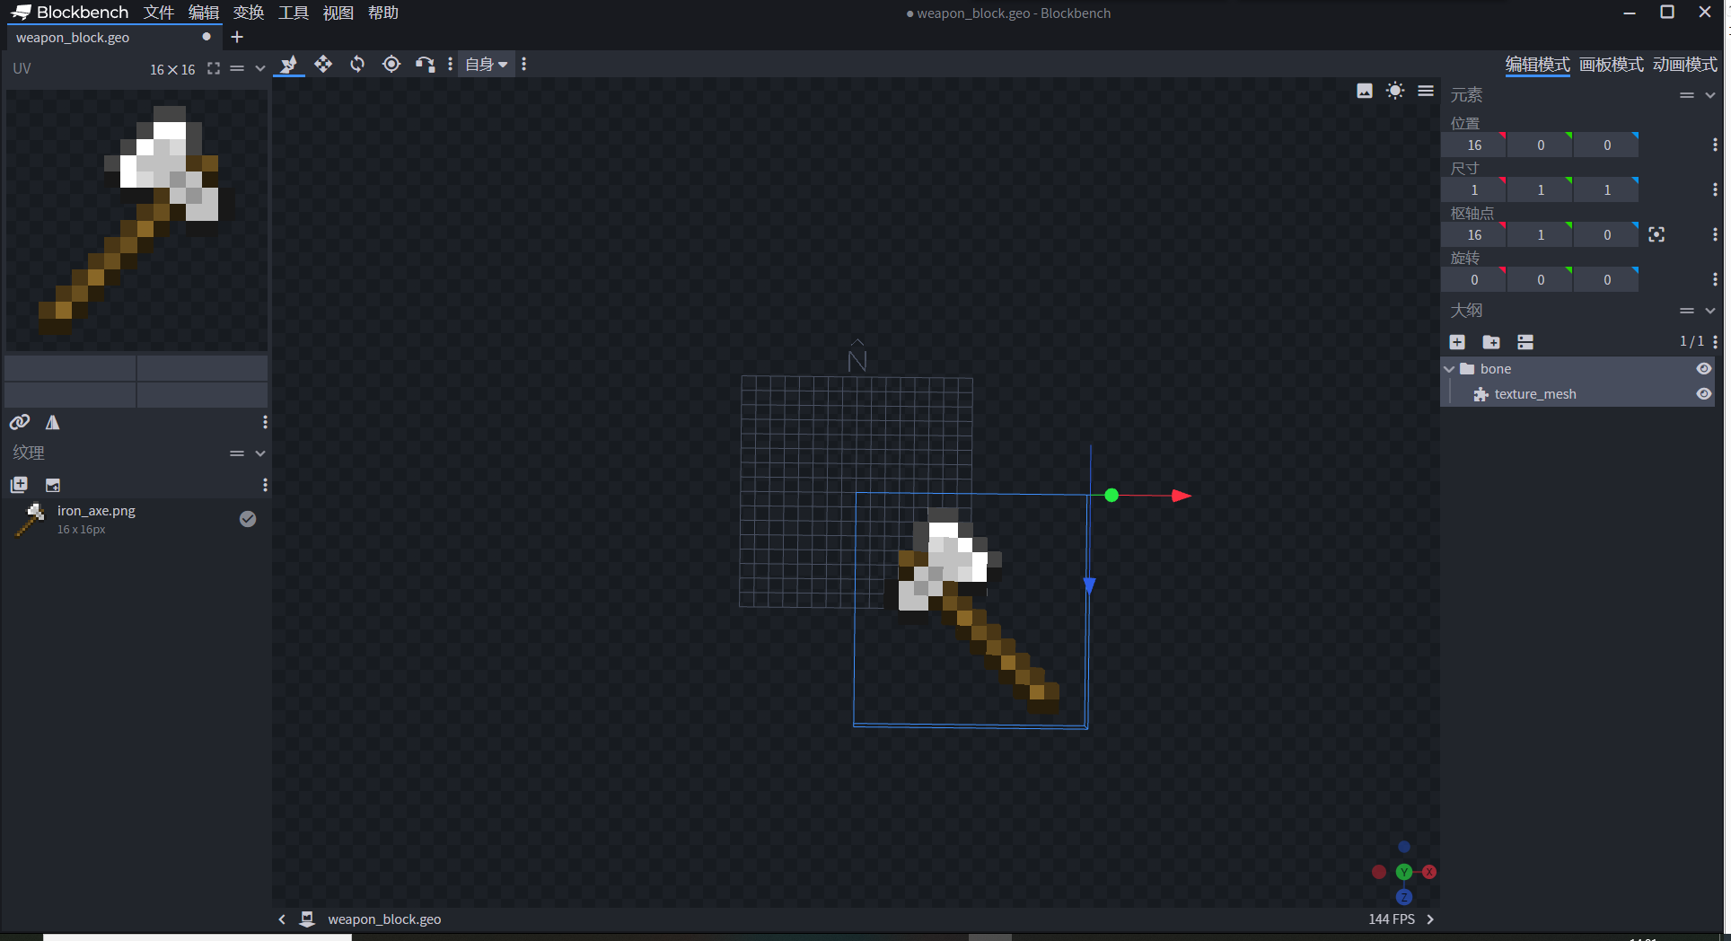1731x941 pixels.
Task: Open the transform space dropdown labeled 自身
Action: coord(487,64)
